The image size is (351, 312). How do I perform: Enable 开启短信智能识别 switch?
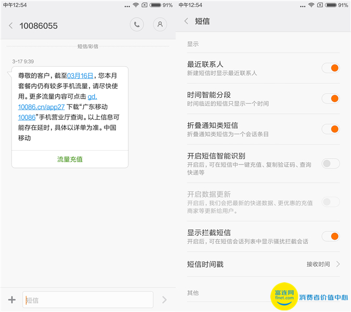click(331, 163)
